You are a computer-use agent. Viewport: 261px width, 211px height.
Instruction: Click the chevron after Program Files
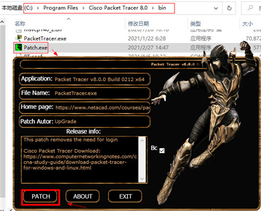point(84,8)
